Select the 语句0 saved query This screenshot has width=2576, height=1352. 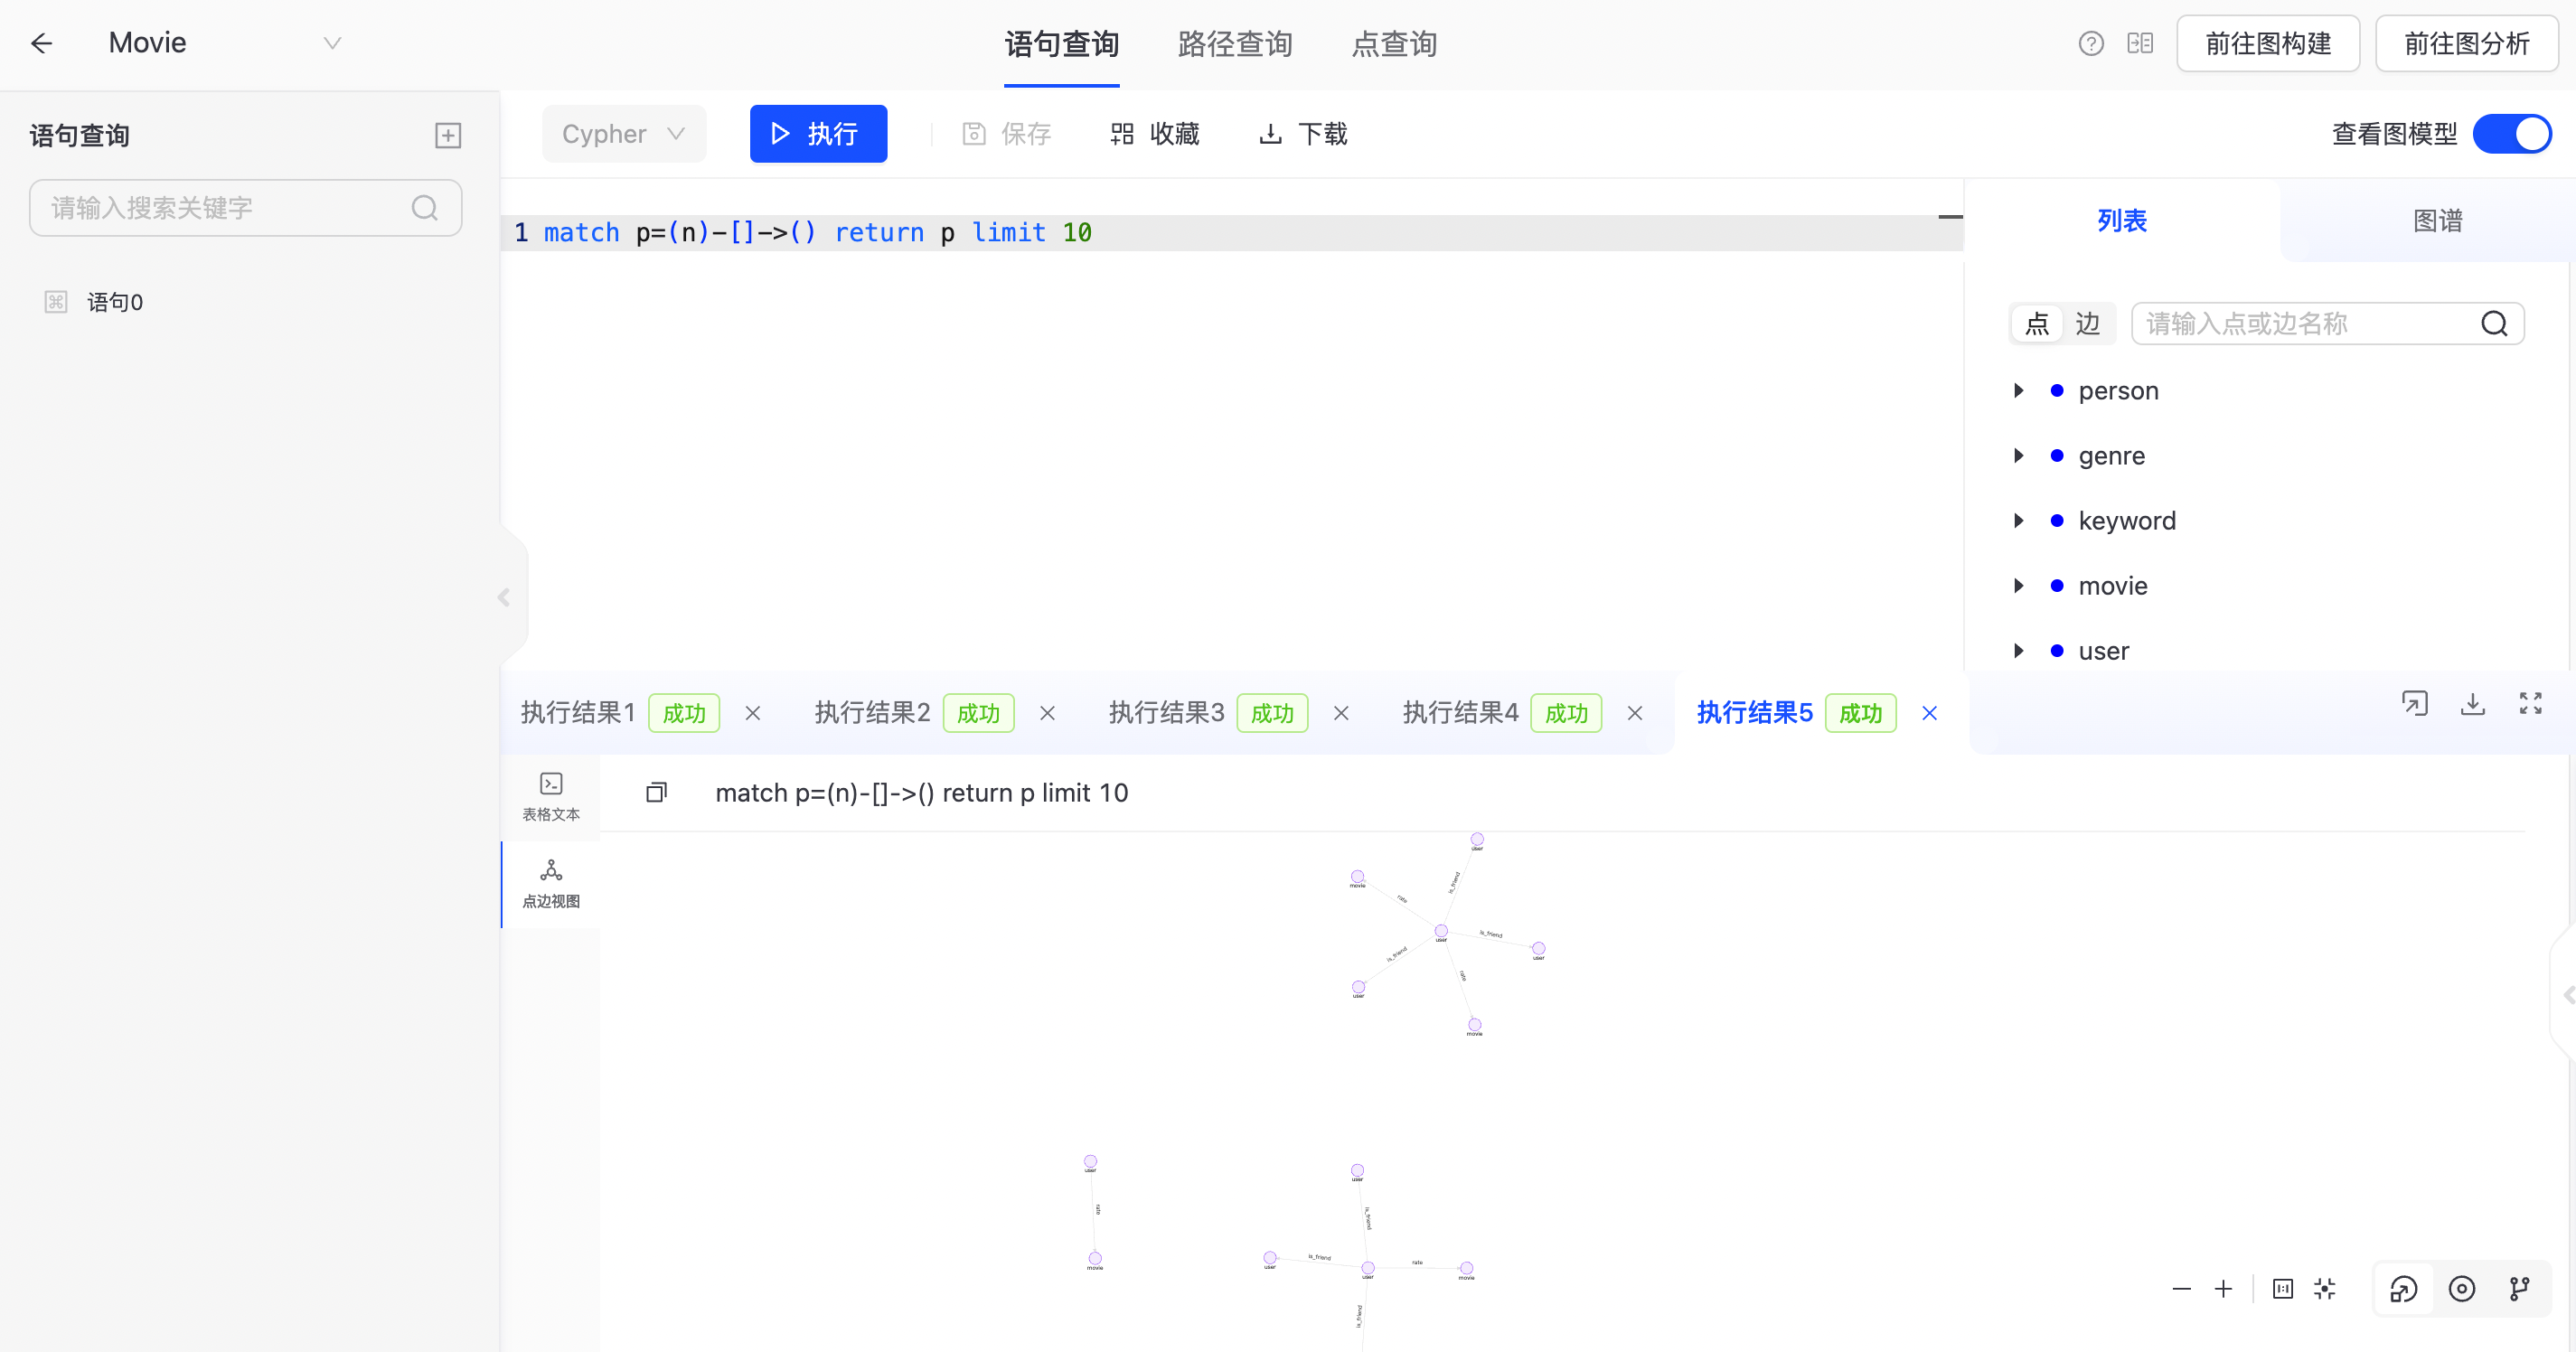click(x=115, y=302)
